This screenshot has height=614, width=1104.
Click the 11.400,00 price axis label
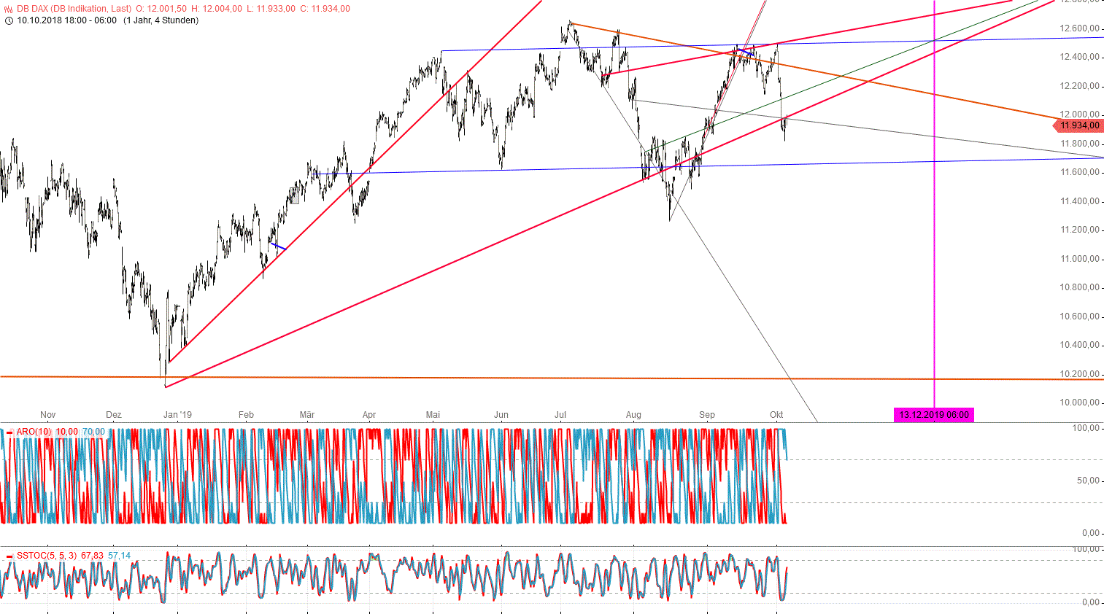pos(1079,201)
